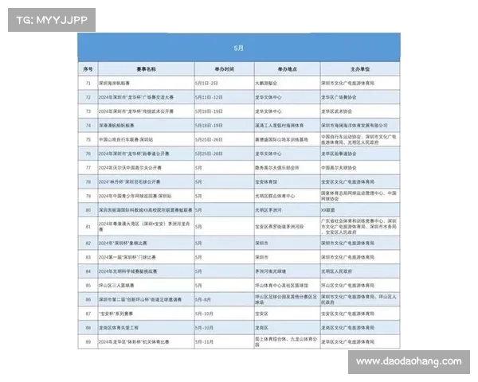Image resolution: width=478 pixels, height=382 pixels.
Task: Open the www.daodaohang.com link
Action: pyautogui.click(x=408, y=362)
